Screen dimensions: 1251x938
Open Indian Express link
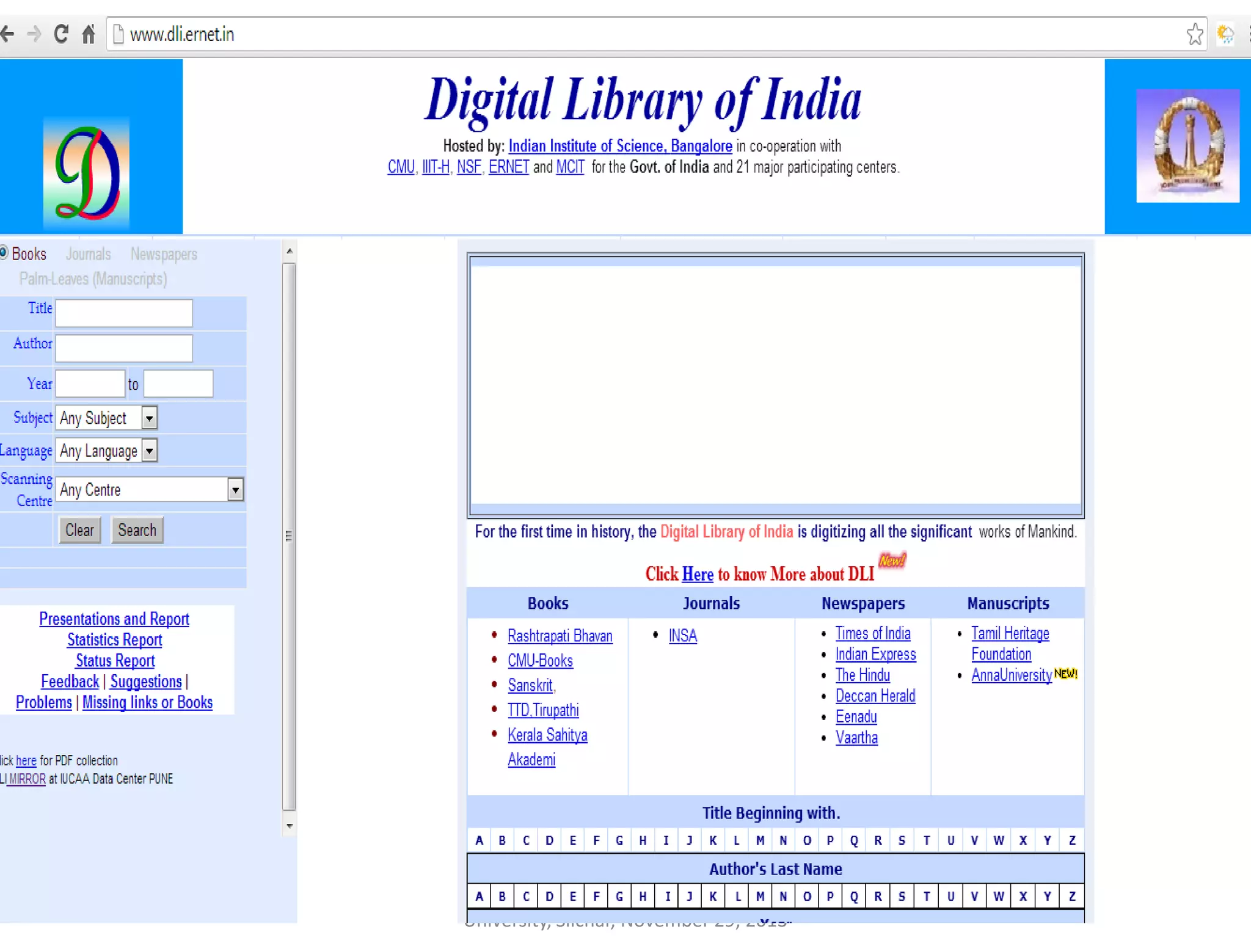pyautogui.click(x=876, y=655)
